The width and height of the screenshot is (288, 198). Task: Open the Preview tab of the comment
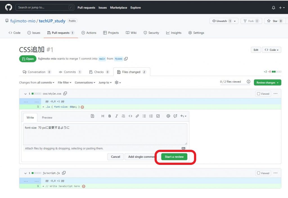[x=47, y=117]
